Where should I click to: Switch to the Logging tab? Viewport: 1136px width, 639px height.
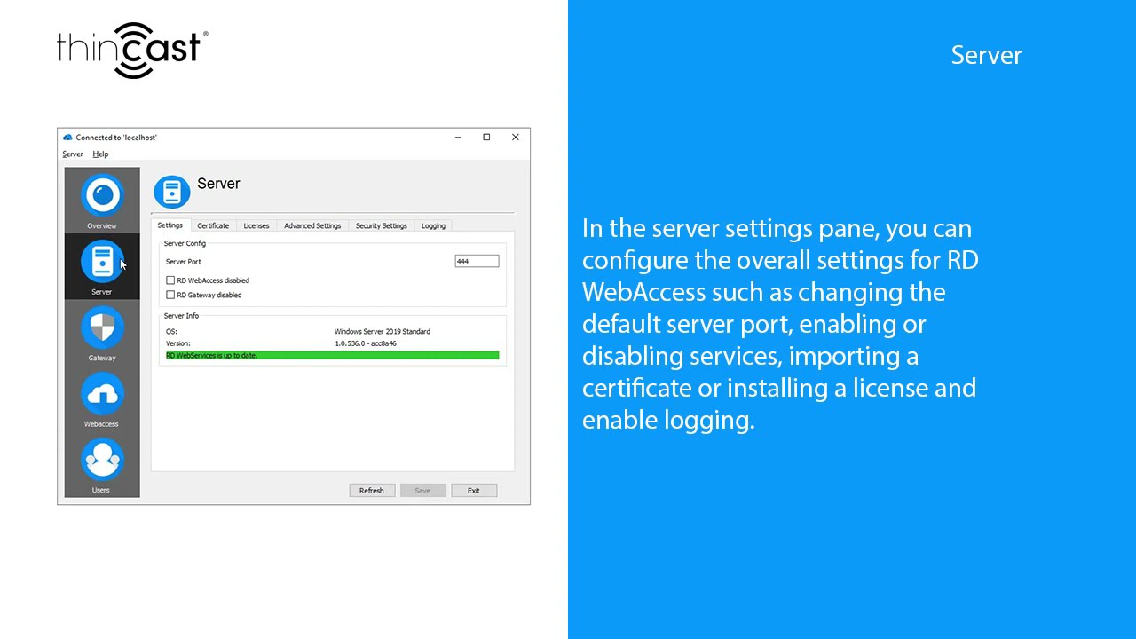tap(433, 225)
